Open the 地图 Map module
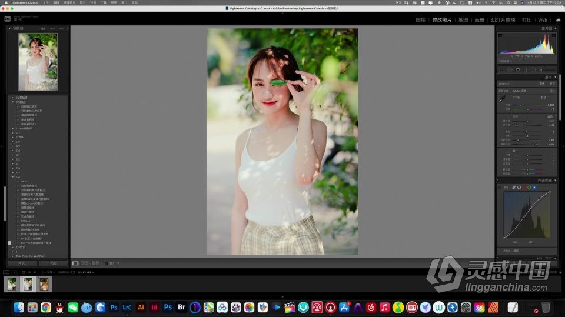 point(463,20)
